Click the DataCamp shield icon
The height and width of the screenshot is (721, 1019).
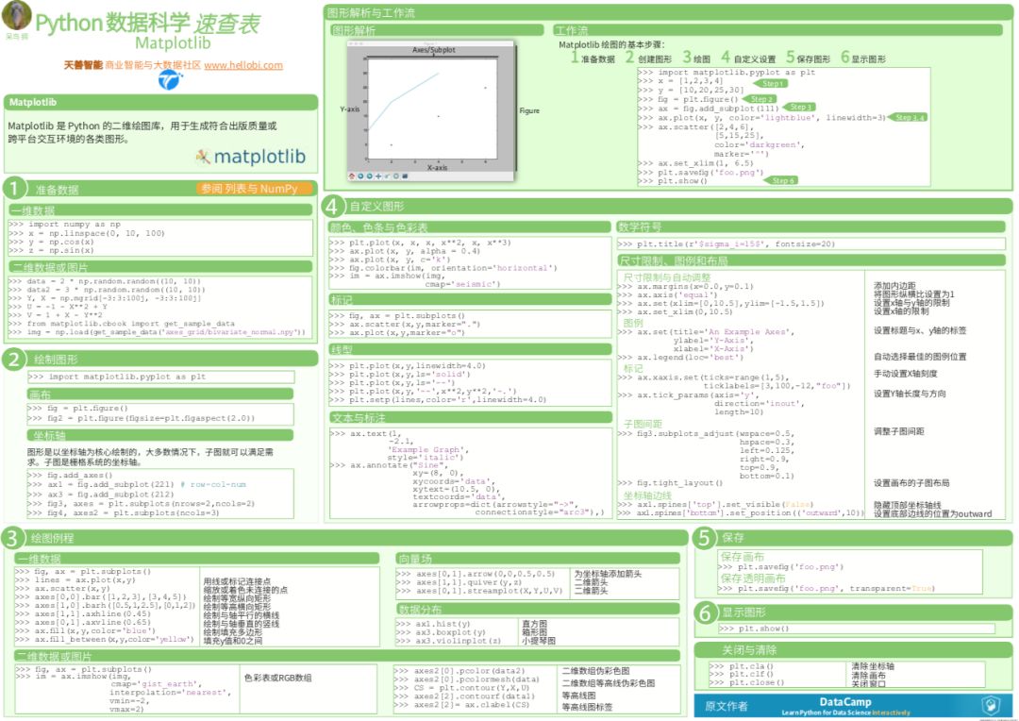(991, 705)
